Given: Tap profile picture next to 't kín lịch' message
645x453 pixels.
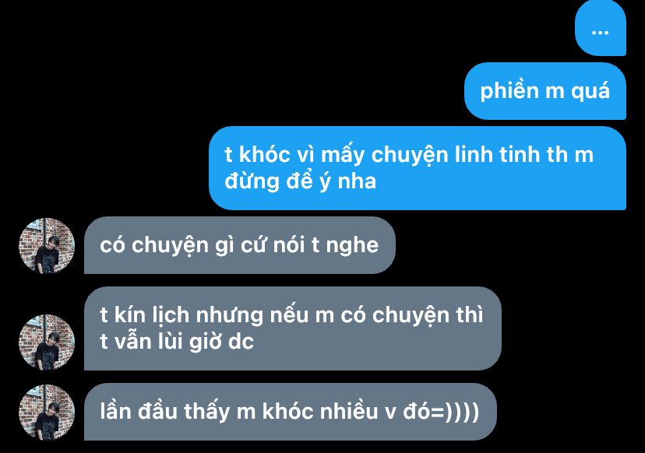Looking at the screenshot, I should 47,342.
